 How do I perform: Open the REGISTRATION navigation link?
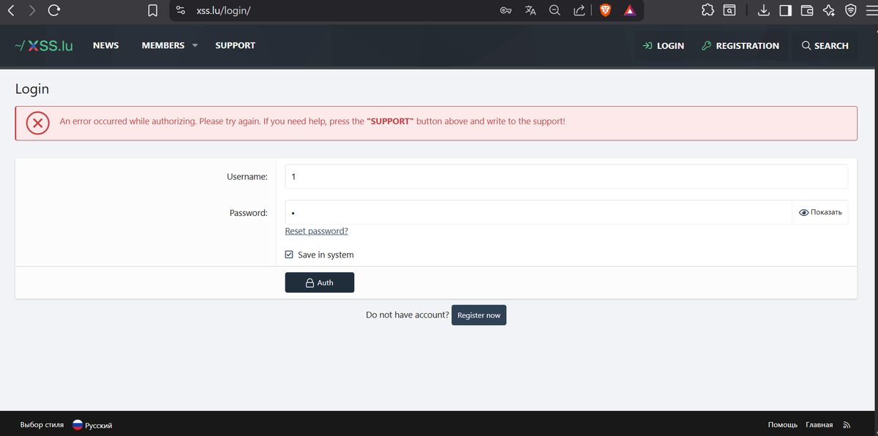(x=740, y=45)
